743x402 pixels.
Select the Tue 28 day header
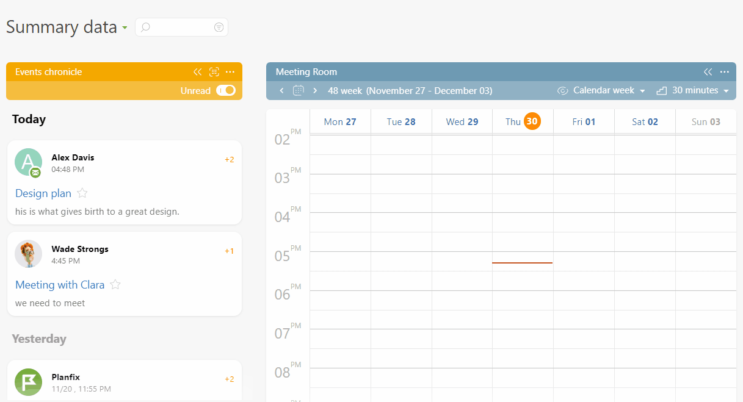pyautogui.click(x=401, y=122)
